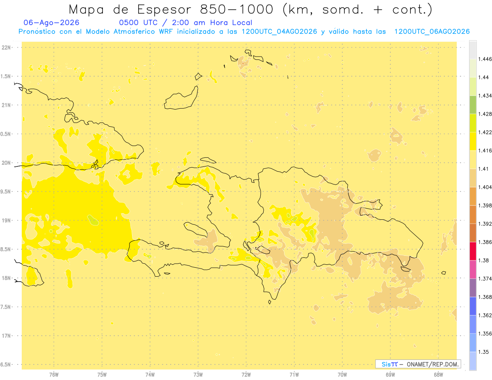Click the latitude label '22N'
The width and height of the screenshot is (492, 380).
[x=6, y=48]
